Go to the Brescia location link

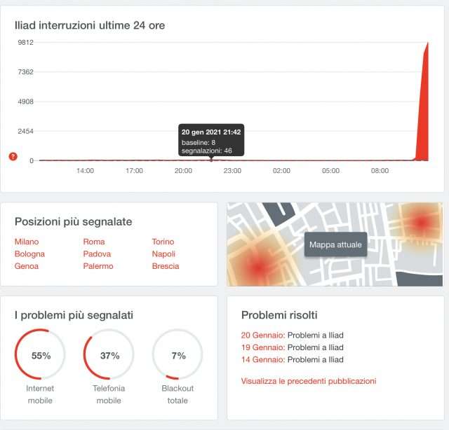(166, 266)
